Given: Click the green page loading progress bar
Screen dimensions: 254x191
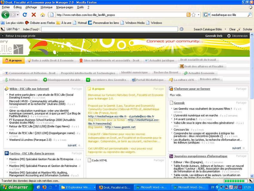Looking at the screenshot, I should point(236,181).
